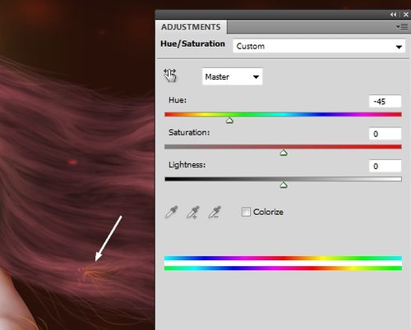Pick the plain eyedropper tool
Viewport: 411px width, 330px height.
(x=171, y=212)
